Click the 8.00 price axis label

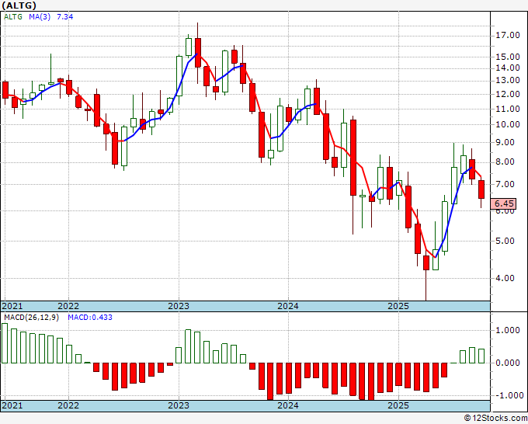tap(505, 162)
